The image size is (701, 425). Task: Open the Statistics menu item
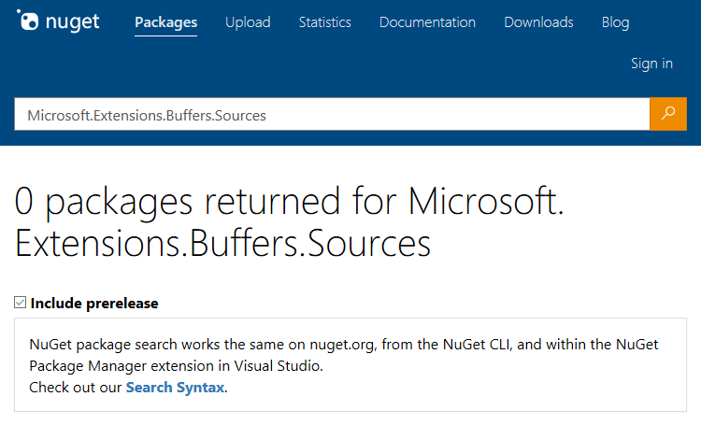[x=325, y=22]
